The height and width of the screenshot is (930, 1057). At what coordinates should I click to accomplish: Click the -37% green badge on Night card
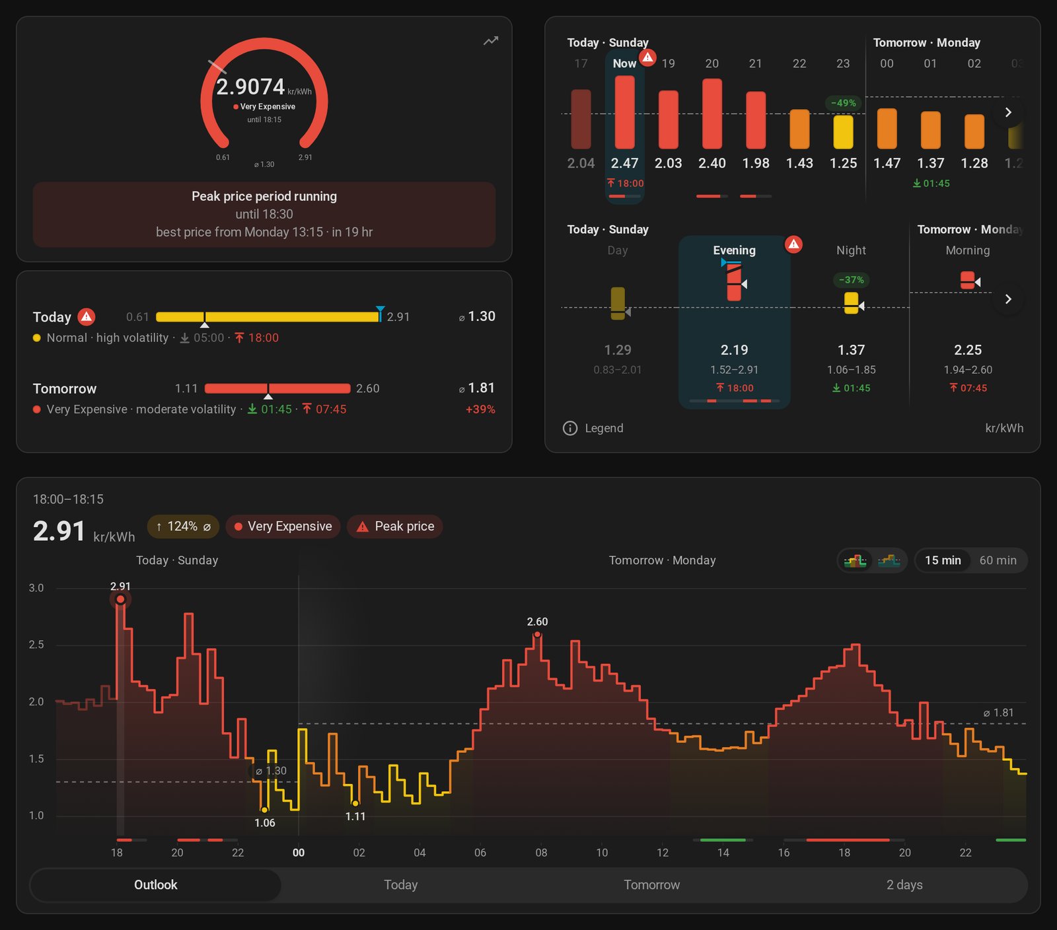click(852, 280)
